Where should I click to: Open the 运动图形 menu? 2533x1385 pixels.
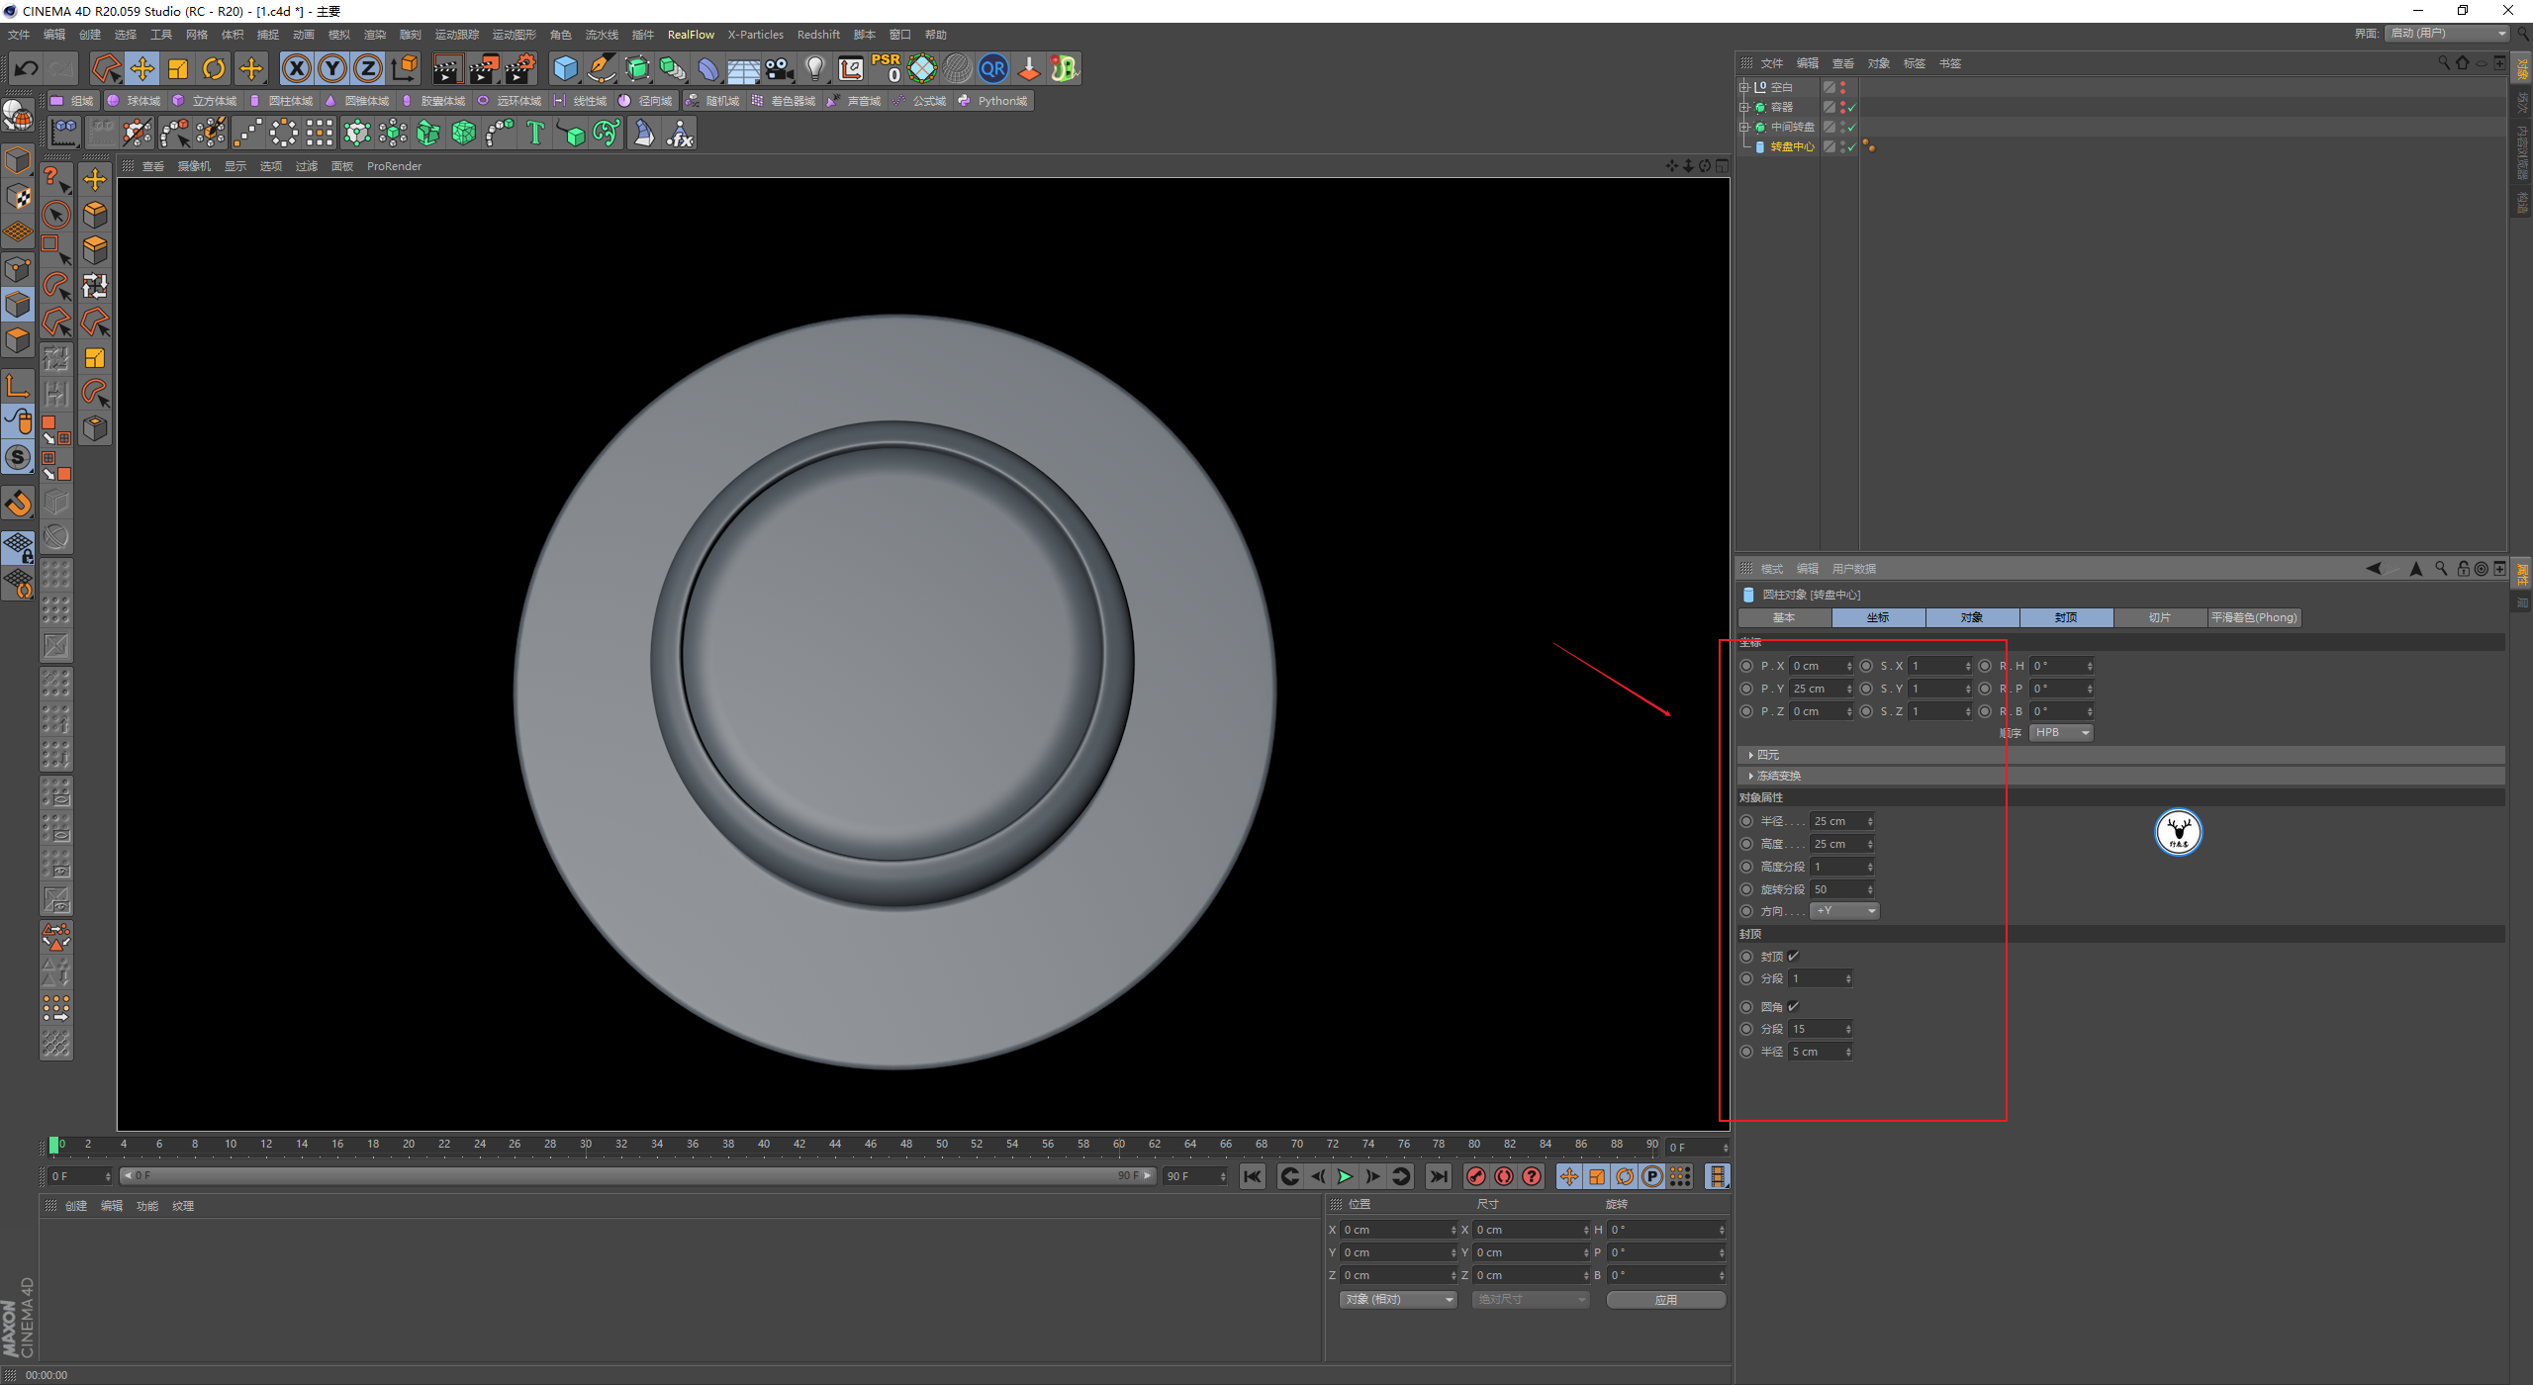tap(515, 35)
